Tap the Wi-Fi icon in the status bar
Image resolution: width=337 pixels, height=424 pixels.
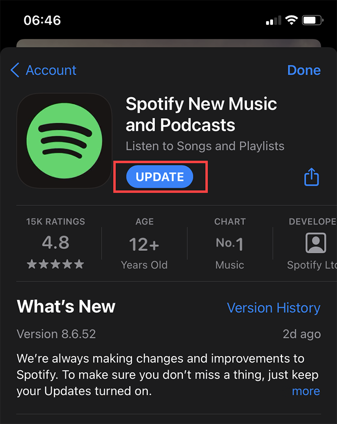click(291, 19)
